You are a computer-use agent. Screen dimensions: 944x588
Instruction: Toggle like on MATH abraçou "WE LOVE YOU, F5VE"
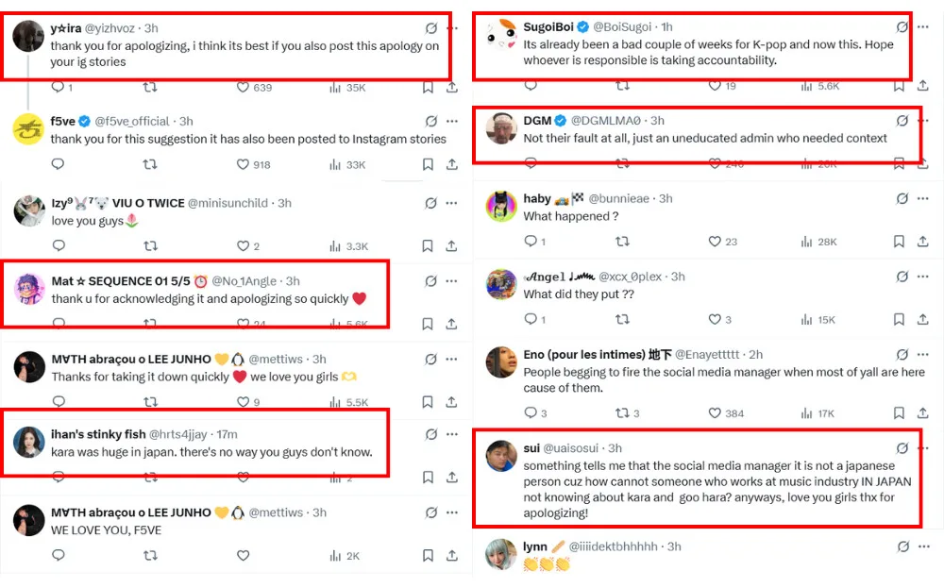pos(243,556)
